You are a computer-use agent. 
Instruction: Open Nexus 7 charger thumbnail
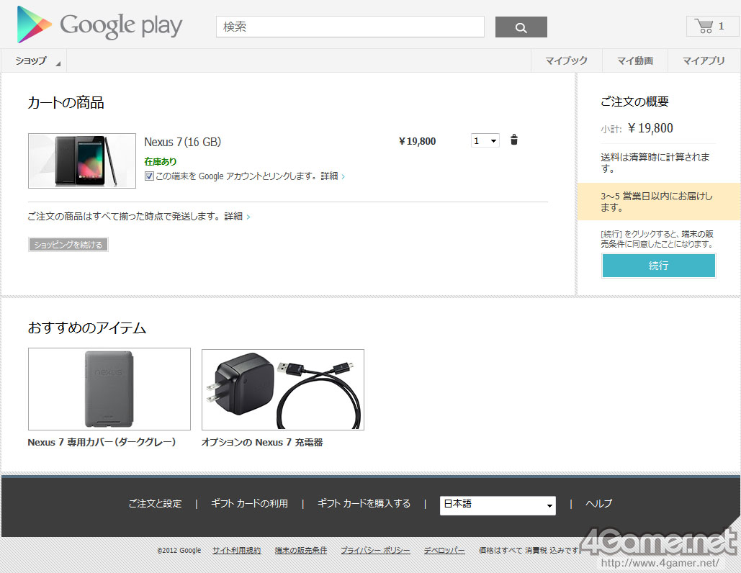pos(282,389)
